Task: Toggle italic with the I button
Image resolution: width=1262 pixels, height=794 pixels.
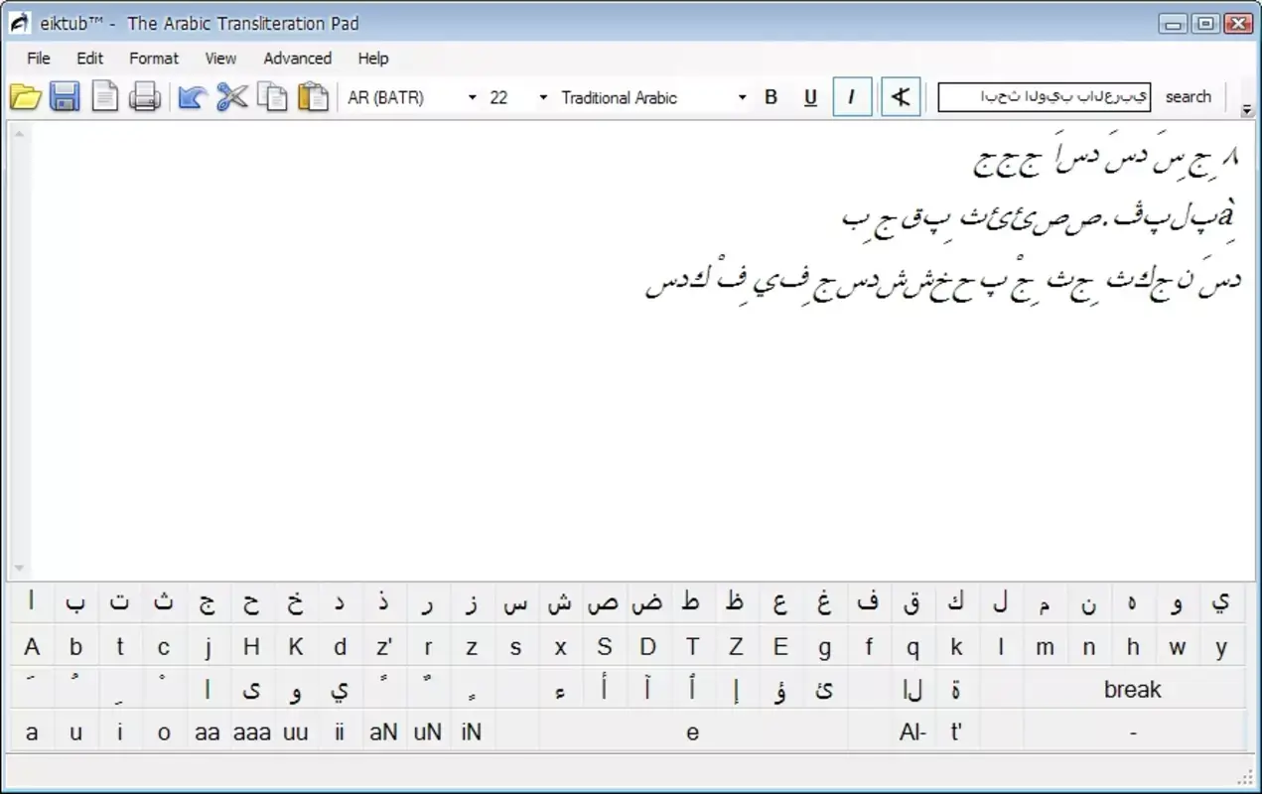Action: click(852, 97)
